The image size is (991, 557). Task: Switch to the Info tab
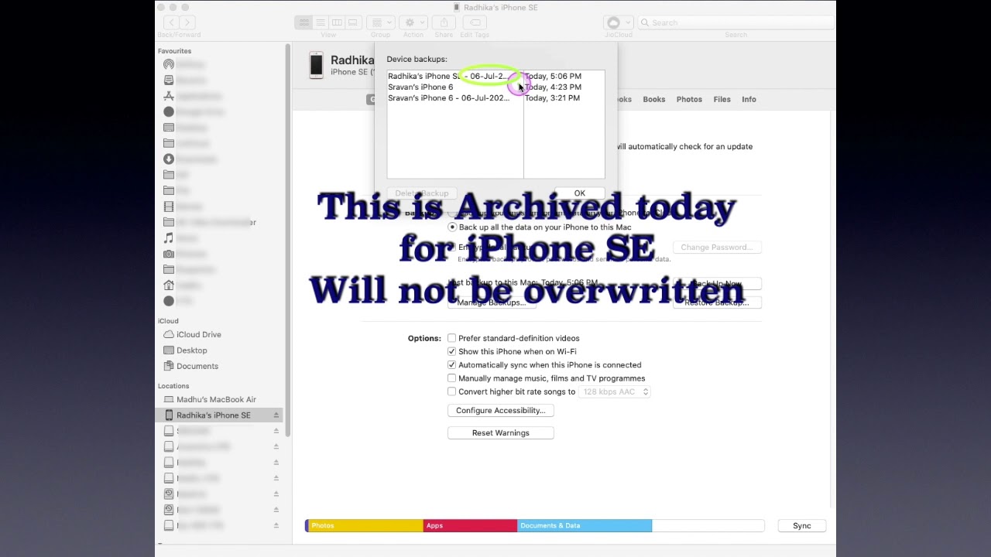click(x=749, y=99)
